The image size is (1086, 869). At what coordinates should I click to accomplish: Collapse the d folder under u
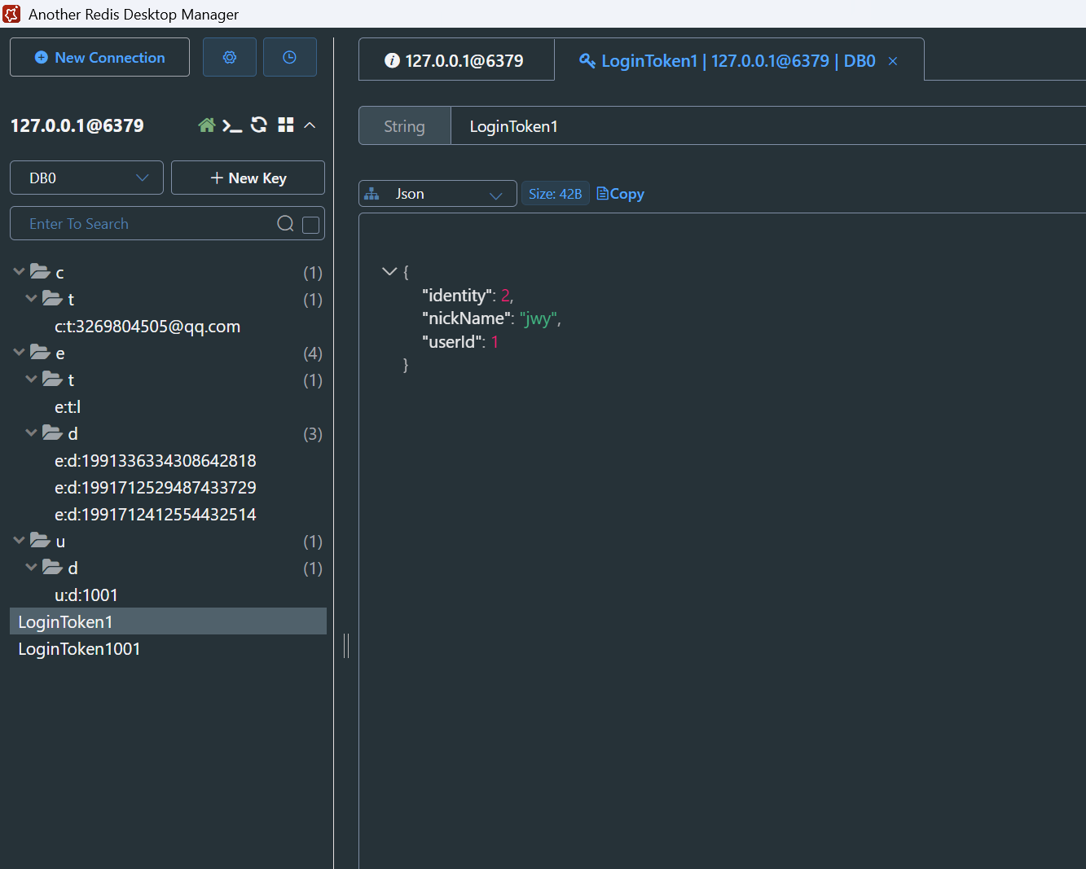click(32, 567)
